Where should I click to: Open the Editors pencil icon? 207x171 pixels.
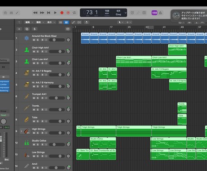17,13
